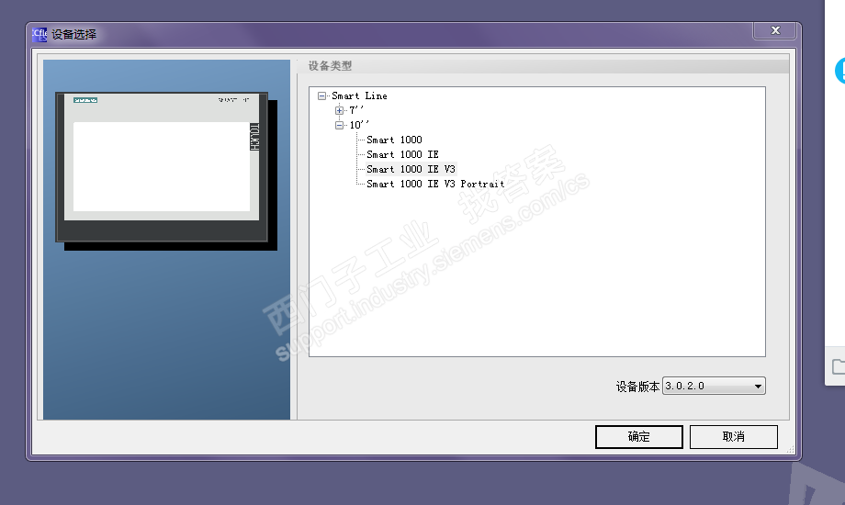Choose the Smart 1000 IE device
The width and height of the screenshot is (845, 505).
pyautogui.click(x=402, y=154)
